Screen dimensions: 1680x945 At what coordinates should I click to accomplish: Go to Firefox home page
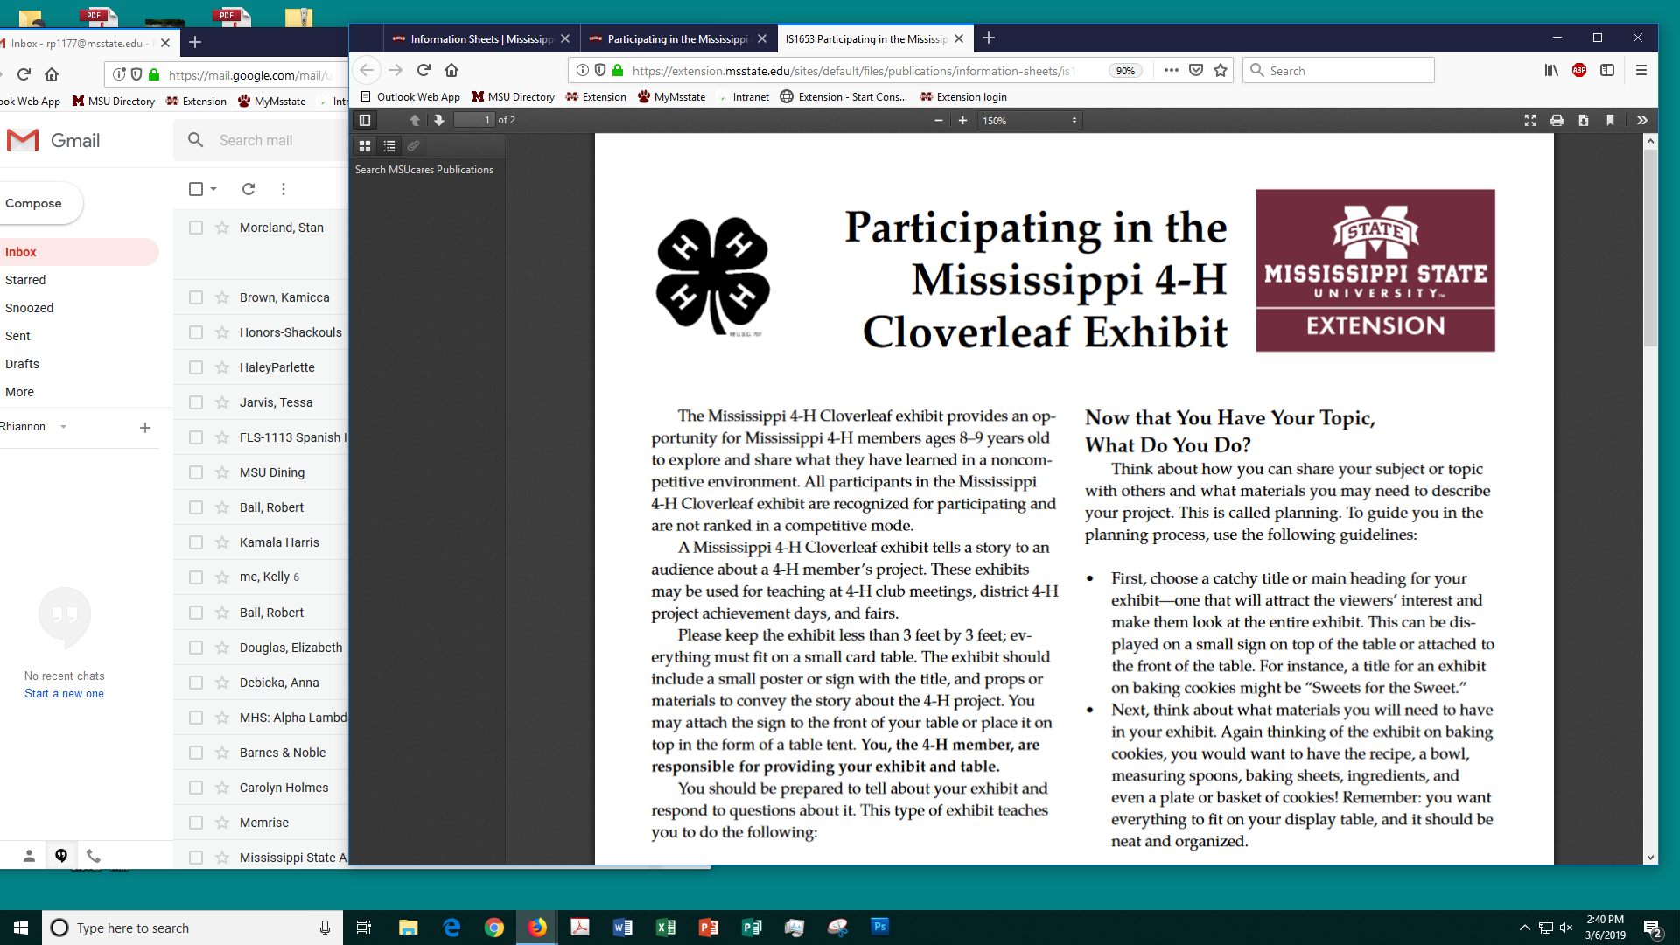451,70
